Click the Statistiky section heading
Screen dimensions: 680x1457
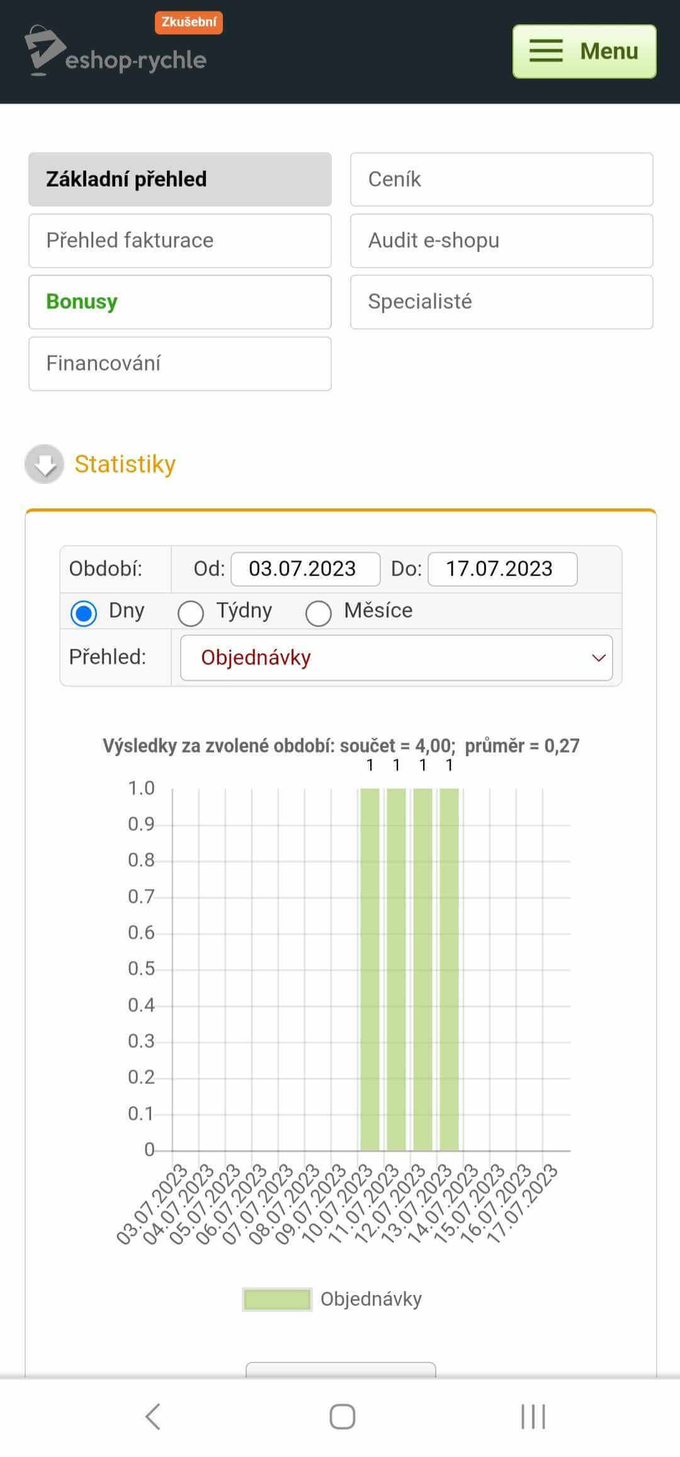[x=125, y=464]
